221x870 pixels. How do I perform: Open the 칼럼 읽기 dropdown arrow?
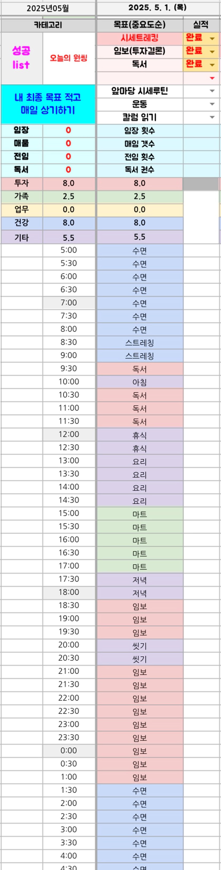[212, 117]
